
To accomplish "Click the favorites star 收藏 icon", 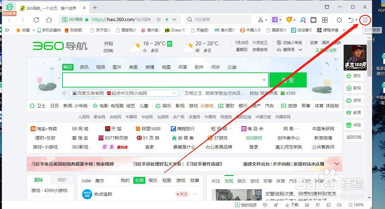I will [23, 30].
